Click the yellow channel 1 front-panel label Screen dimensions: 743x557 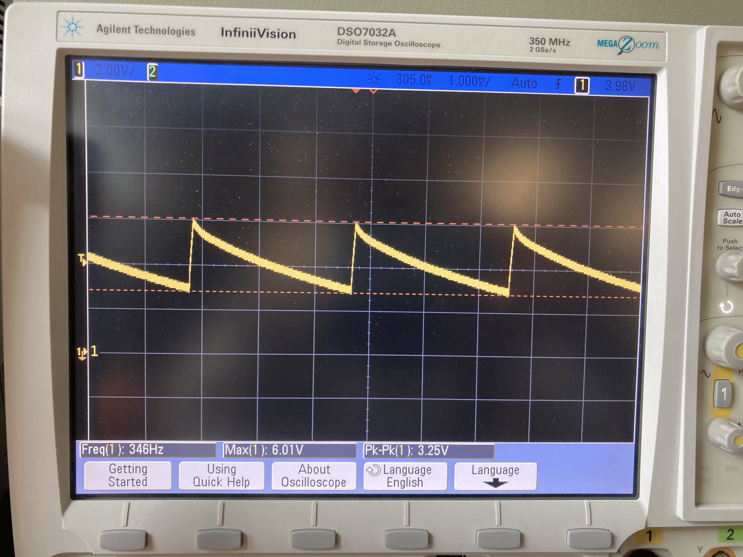tap(649, 536)
